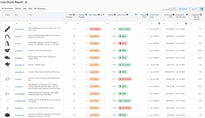Click the Total Quantity info icon

tap(74, 15)
